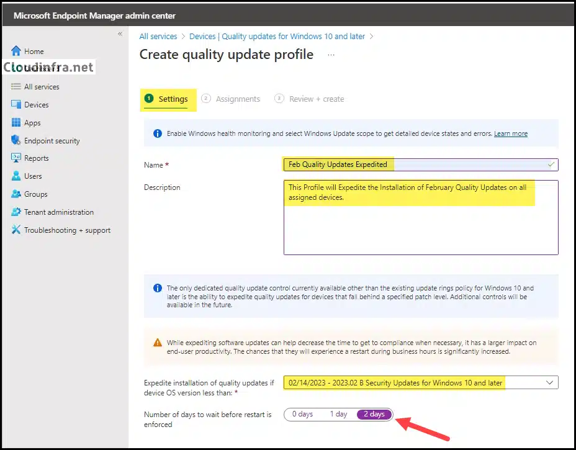The height and width of the screenshot is (450, 576).
Task: Click the info icon on quality update control notice
Action: click(x=158, y=288)
